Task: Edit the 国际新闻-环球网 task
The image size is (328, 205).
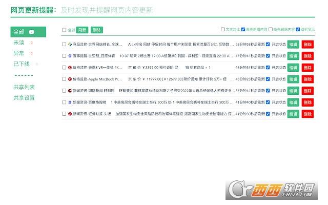Action: click(293, 91)
